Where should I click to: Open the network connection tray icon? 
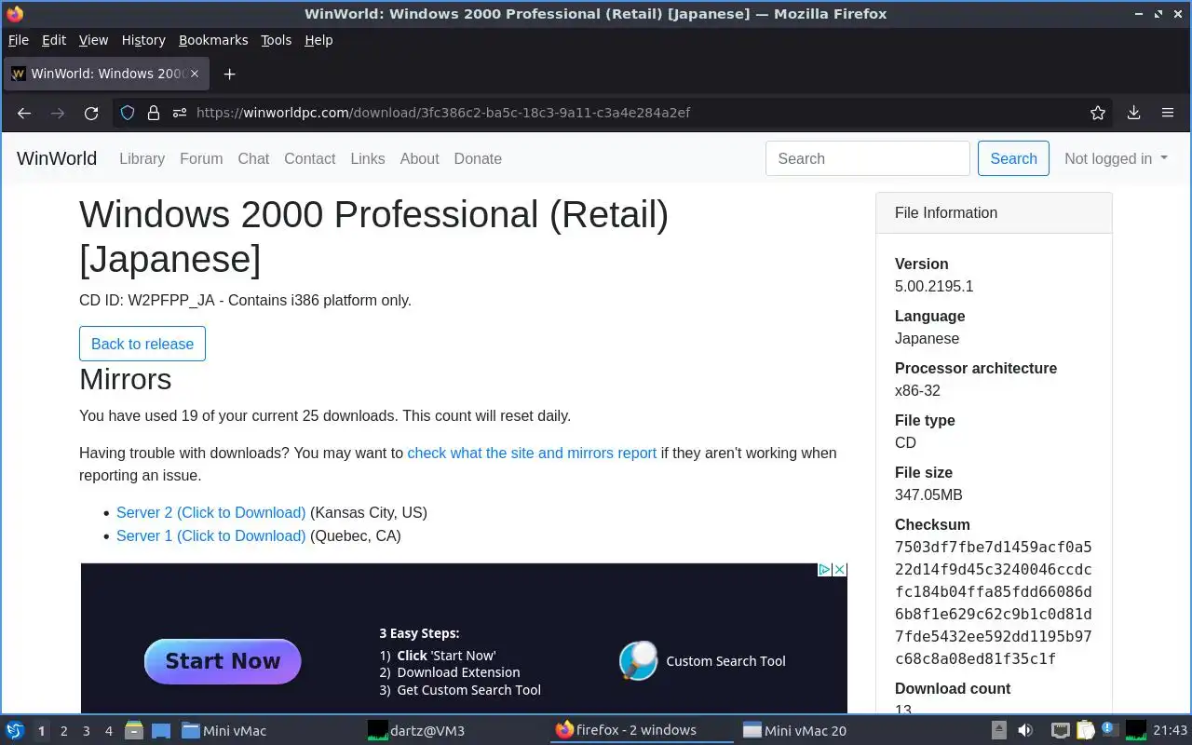(1060, 730)
